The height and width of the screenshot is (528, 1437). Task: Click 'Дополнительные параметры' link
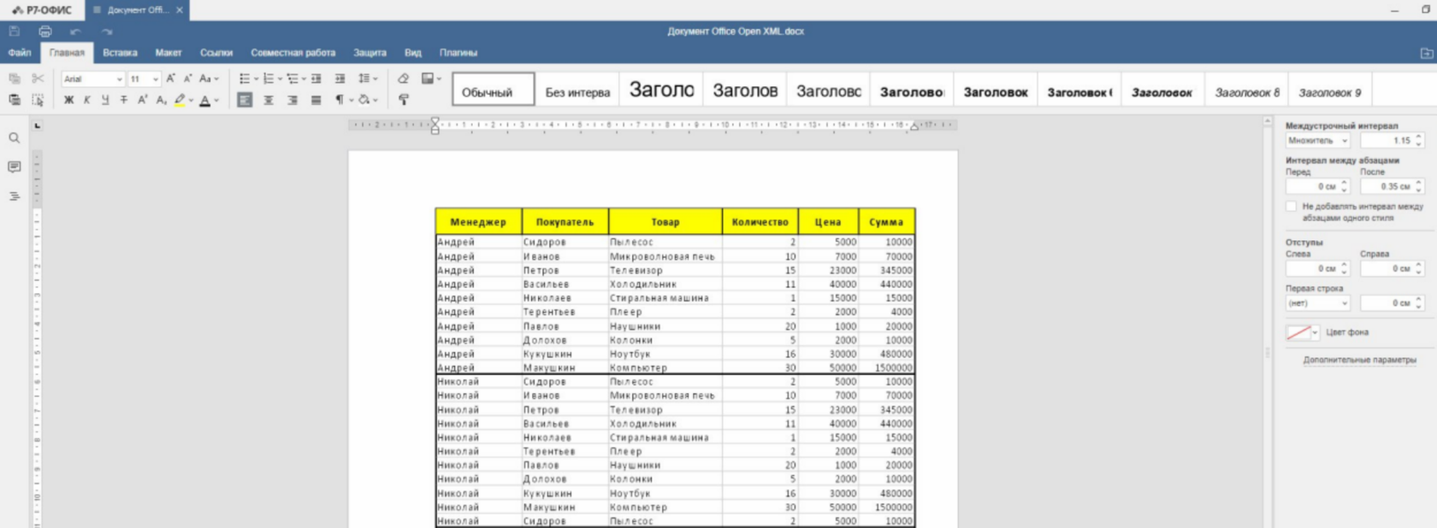click(x=1359, y=361)
